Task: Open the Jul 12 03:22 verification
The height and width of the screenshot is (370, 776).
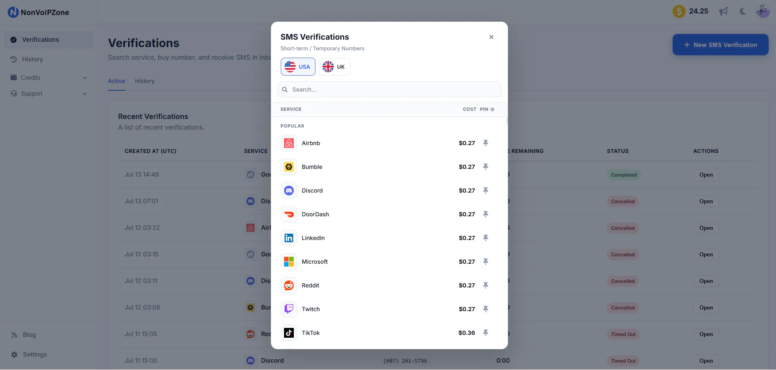Action: tap(706, 228)
